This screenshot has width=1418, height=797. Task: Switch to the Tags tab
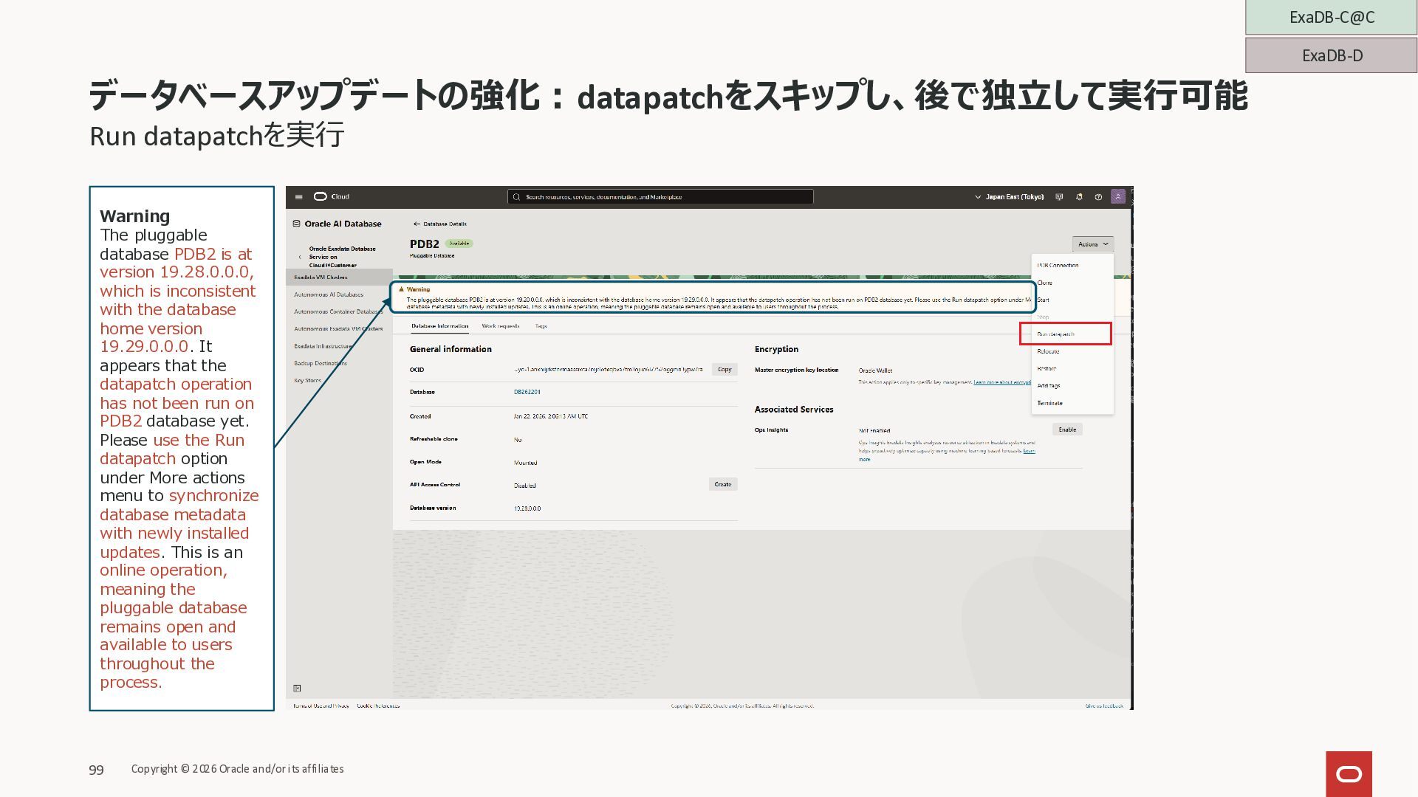click(x=541, y=326)
